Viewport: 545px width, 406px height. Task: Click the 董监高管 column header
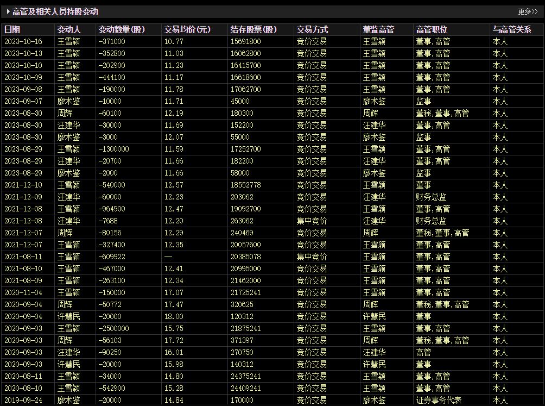coord(378,29)
